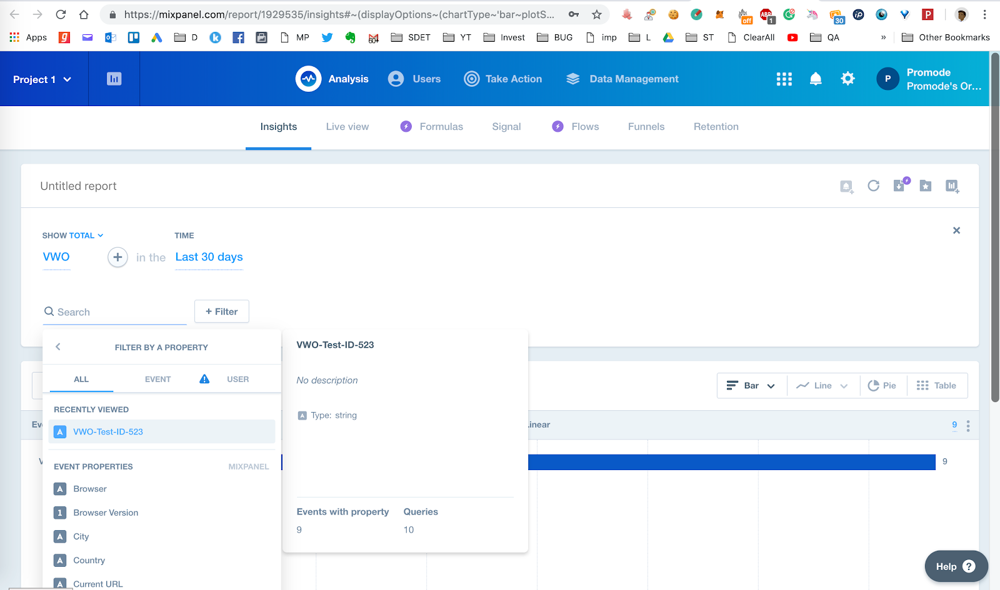
Task: Open the Facebook bookmark icon
Action: [x=238, y=37]
